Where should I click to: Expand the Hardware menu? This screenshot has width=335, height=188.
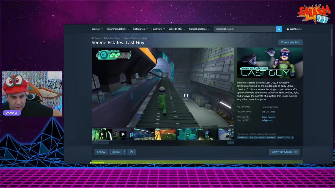(158, 29)
